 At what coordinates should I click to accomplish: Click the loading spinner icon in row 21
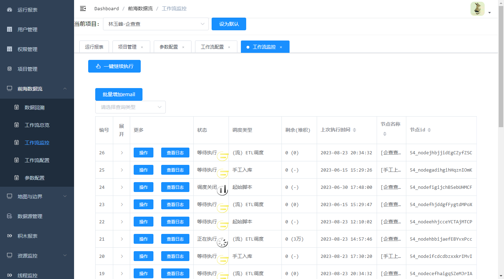pos(222,242)
